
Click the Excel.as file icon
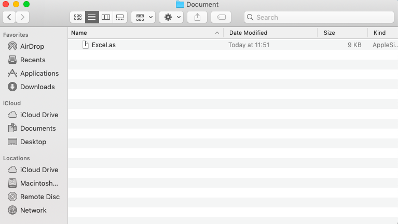(86, 45)
